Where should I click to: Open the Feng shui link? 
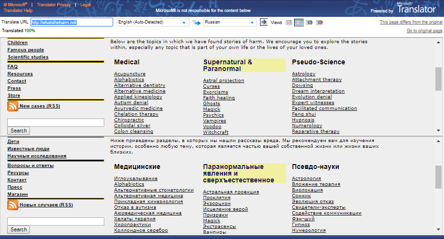[x=304, y=114]
